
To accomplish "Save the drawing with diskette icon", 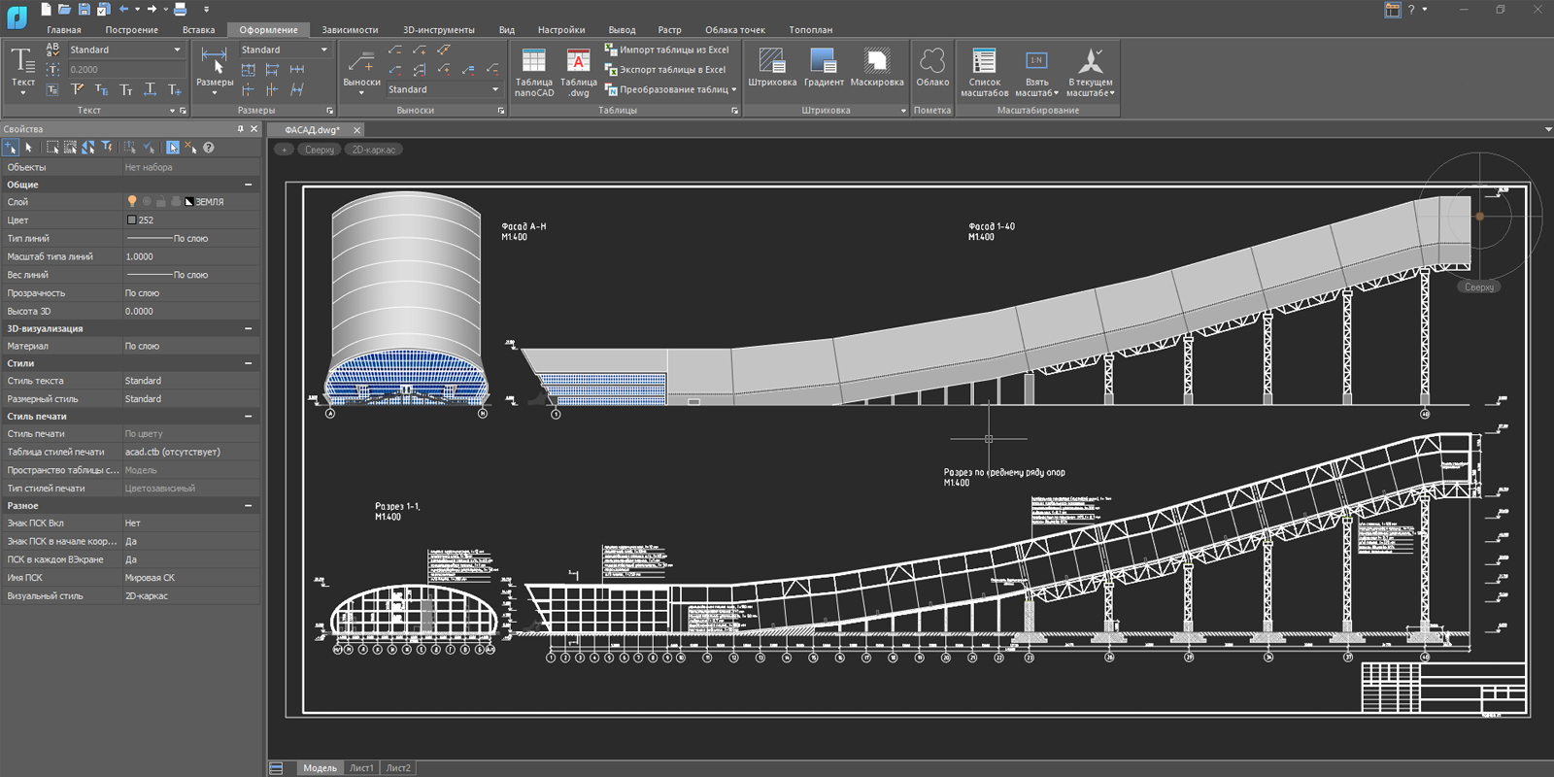I will pyautogui.click(x=84, y=9).
